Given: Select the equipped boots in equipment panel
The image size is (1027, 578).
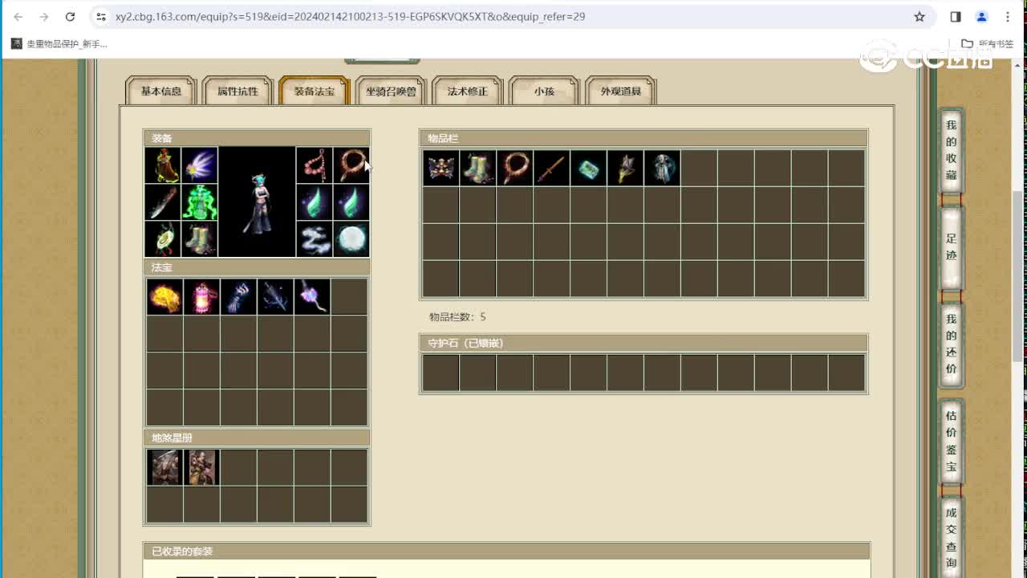Looking at the screenshot, I should [200, 239].
